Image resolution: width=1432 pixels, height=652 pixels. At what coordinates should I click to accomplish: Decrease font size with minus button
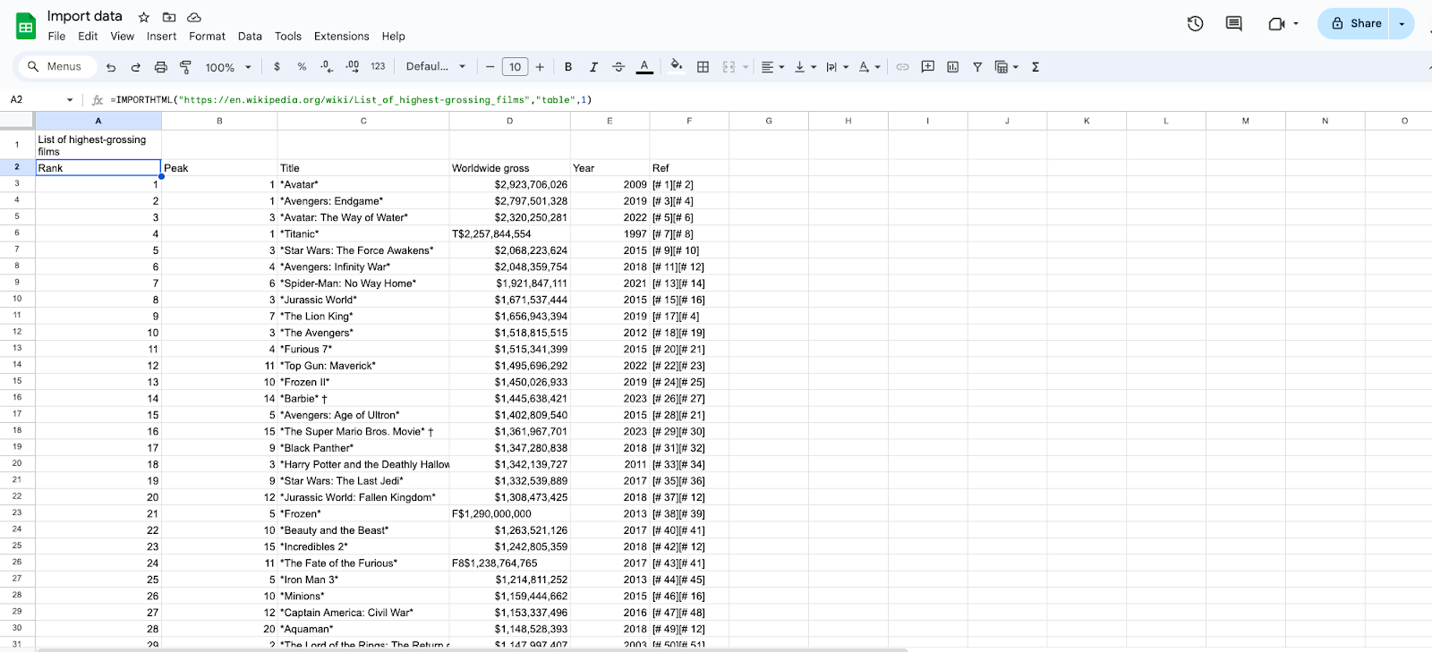pyautogui.click(x=490, y=67)
